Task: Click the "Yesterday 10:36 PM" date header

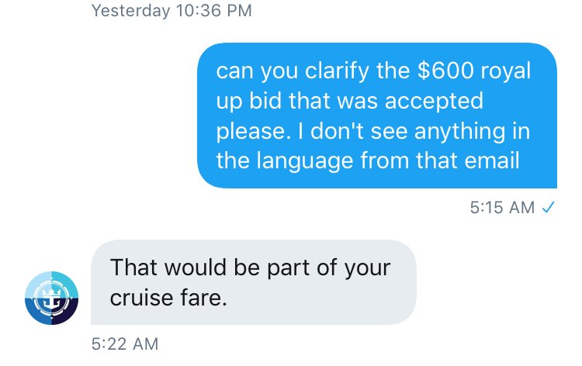Action: click(171, 11)
